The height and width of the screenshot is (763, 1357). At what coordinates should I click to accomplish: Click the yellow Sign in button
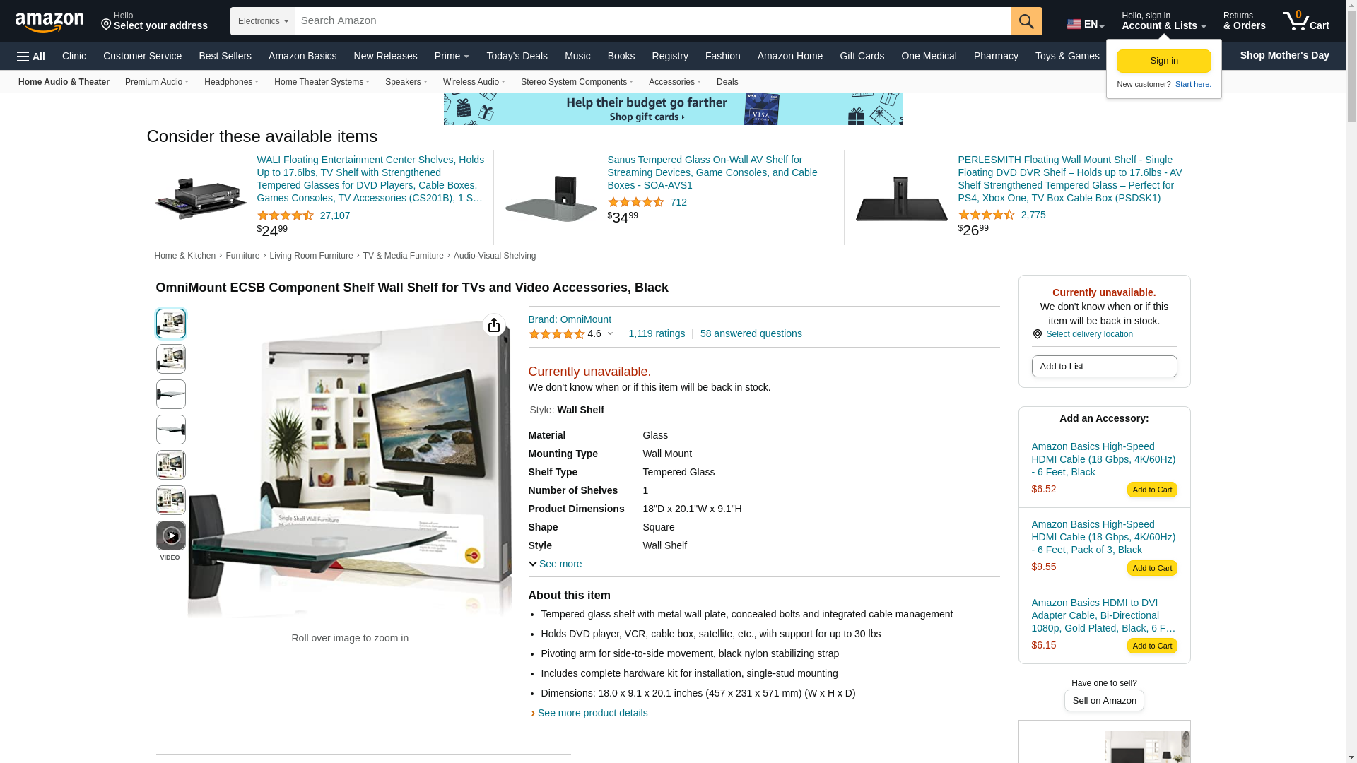[1164, 61]
